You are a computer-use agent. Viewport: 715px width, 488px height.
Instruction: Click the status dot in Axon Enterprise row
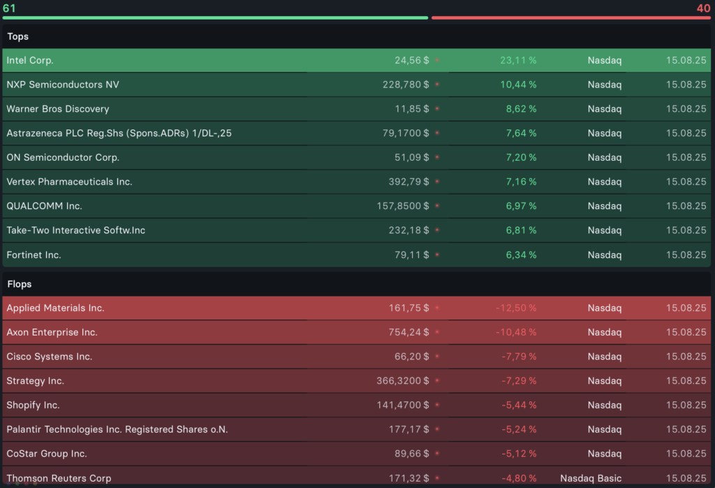point(437,332)
